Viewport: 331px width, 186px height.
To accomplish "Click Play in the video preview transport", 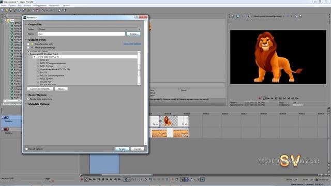I will point(272,98).
